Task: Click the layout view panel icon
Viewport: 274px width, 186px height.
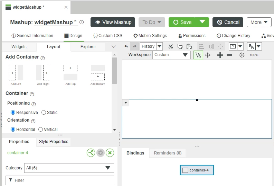Action: [x=233, y=46]
